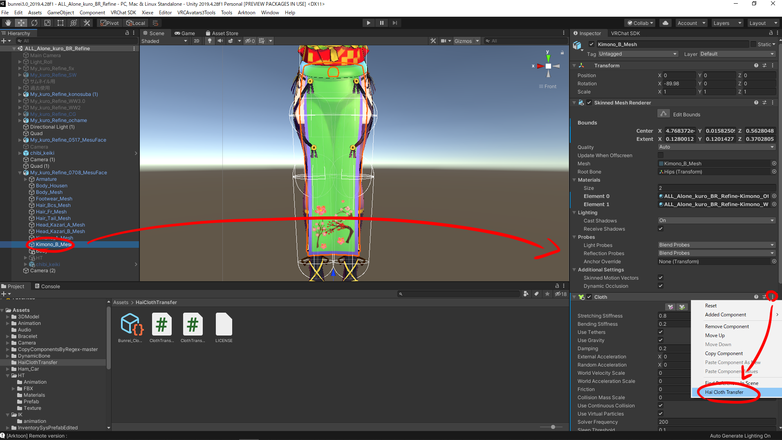Select the Hand tool in toolbar
Image resolution: width=782 pixels, height=440 pixels.
coord(8,23)
